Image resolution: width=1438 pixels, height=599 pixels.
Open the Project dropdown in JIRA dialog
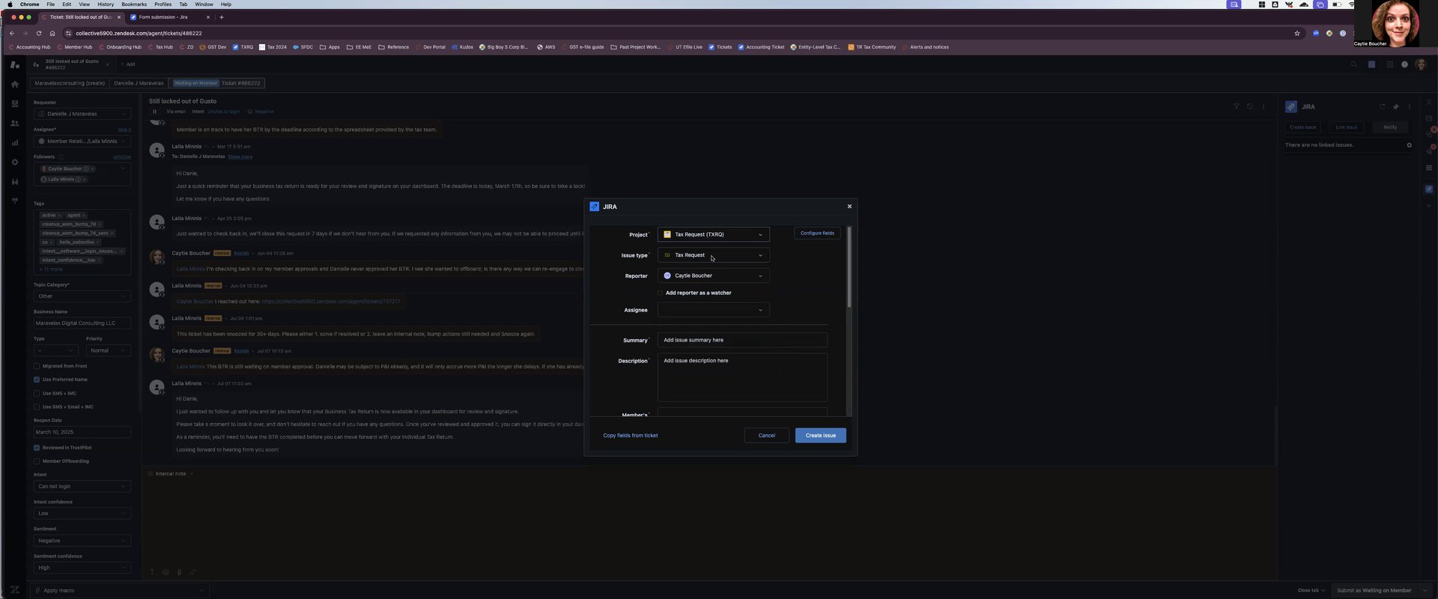[x=713, y=234]
